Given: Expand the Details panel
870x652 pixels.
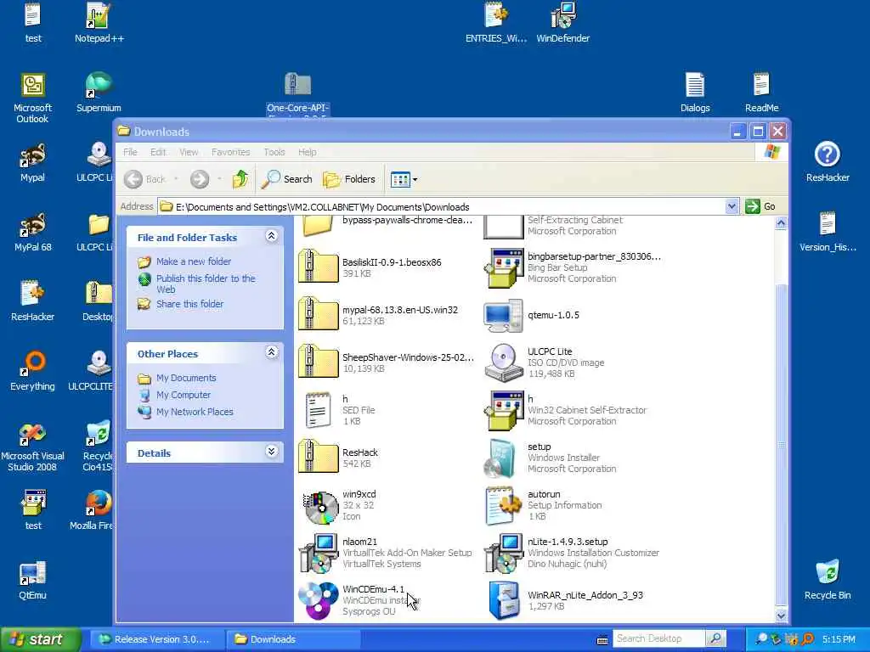Looking at the screenshot, I should (271, 452).
